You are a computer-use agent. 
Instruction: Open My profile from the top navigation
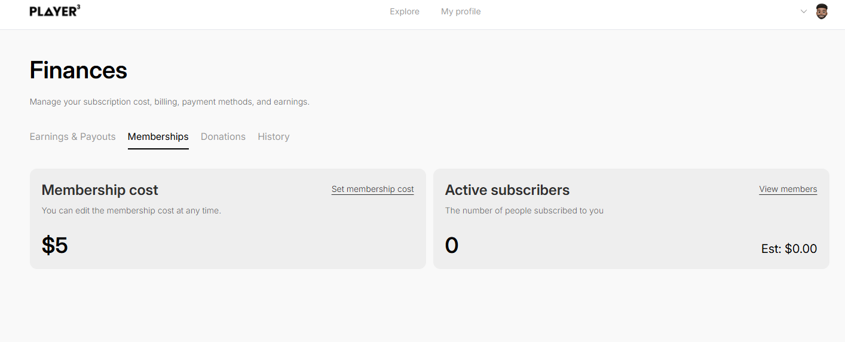(x=461, y=11)
